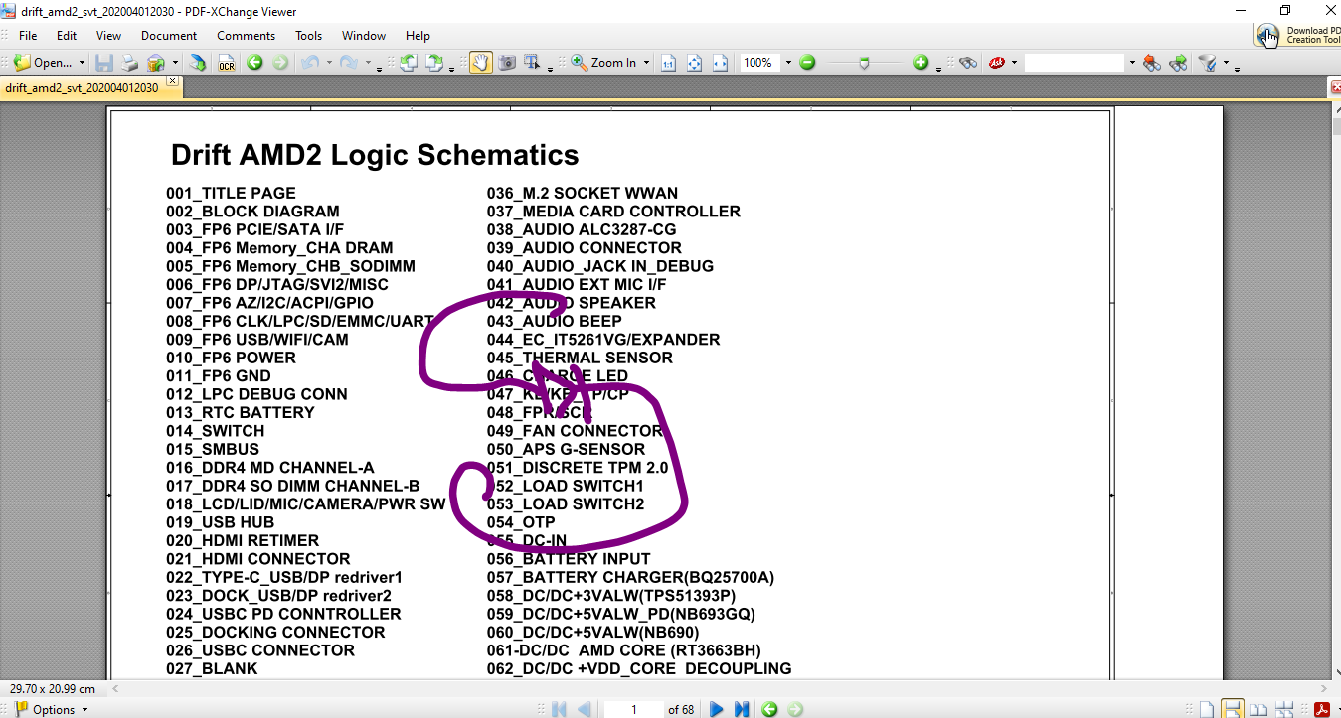
Task: Open the View menu
Action: (x=109, y=36)
